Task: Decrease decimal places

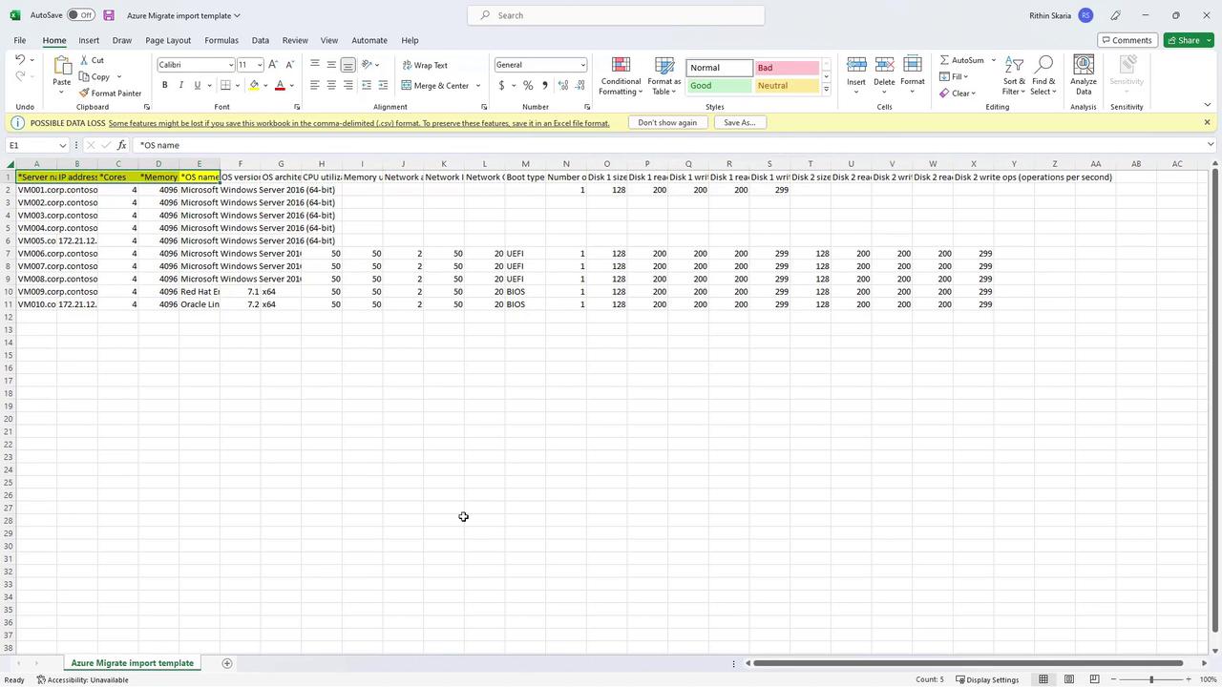Action: click(x=579, y=86)
